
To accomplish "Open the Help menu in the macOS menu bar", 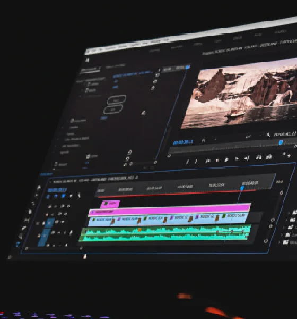I will coord(166,39).
